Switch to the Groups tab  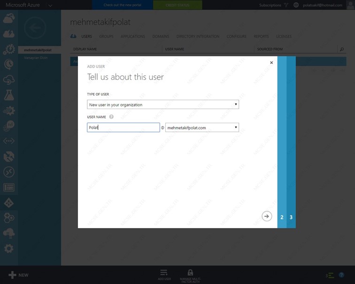pyautogui.click(x=106, y=36)
